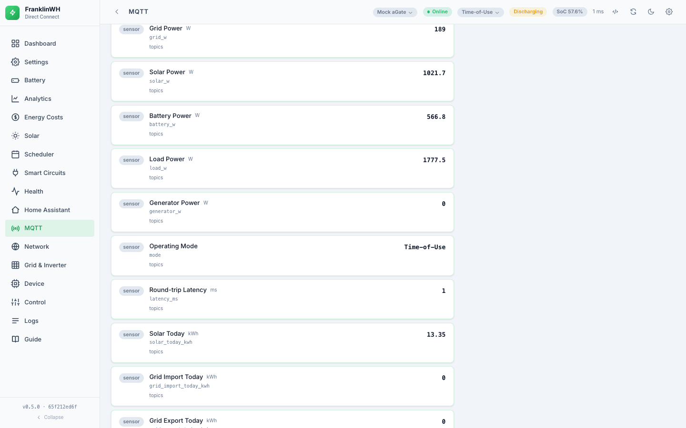The height and width of the screenshot is (428, 686).
Task: Toggle dark mode with moon icon
Action: coord(651,12)
